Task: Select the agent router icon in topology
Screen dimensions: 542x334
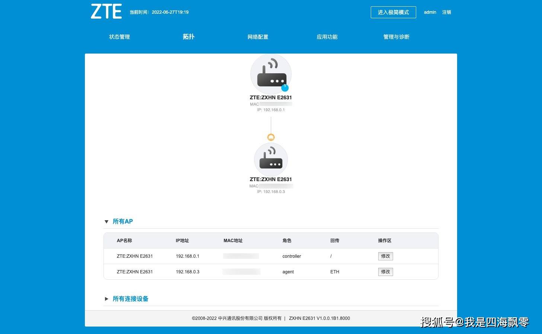Action: tap(271, 159)
